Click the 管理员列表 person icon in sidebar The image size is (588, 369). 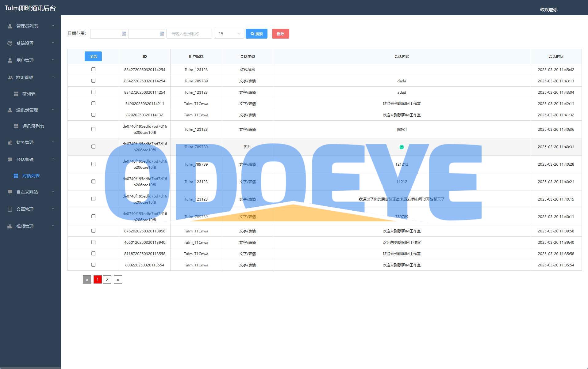10,26
